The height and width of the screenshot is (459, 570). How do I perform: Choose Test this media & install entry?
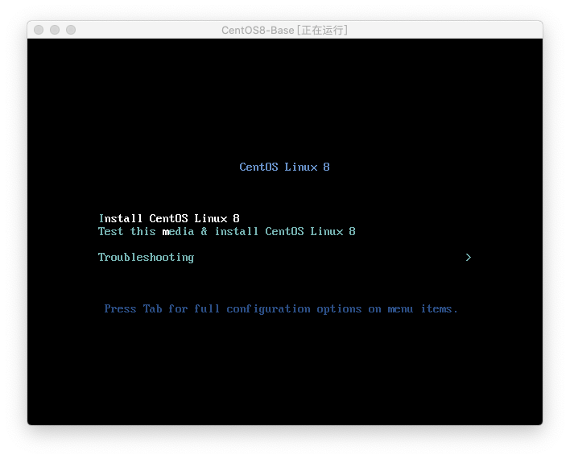[226, 231]
